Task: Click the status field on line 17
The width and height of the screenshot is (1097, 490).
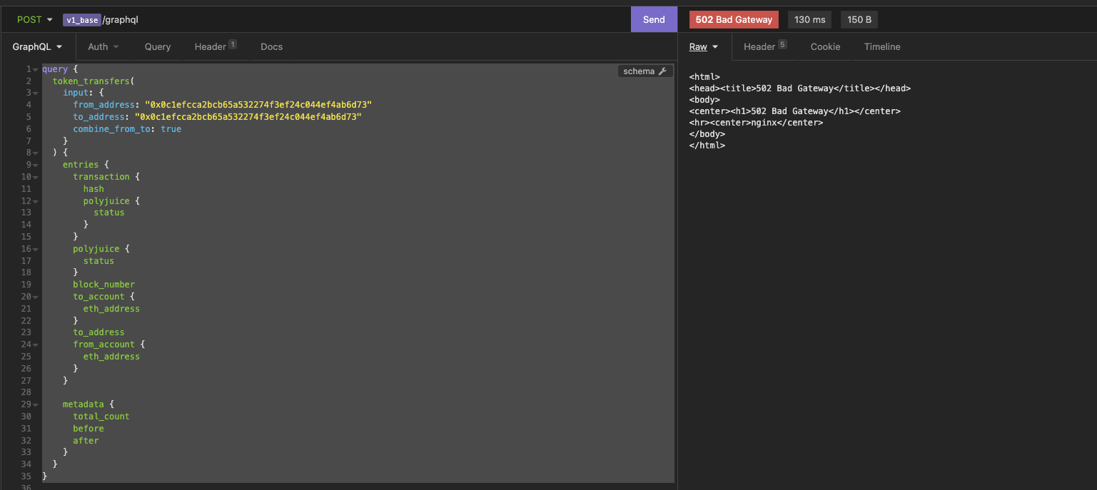Action: [x=98, y=261]
